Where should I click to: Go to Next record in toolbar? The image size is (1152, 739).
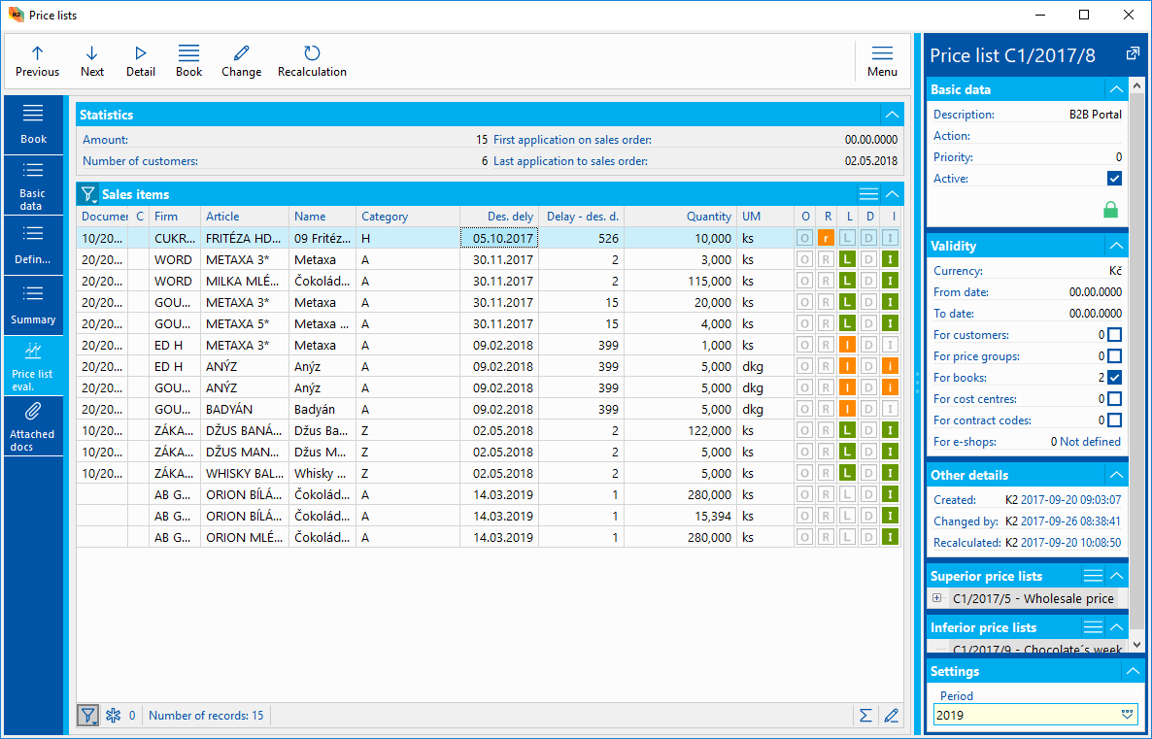click(x=92, y=61)
